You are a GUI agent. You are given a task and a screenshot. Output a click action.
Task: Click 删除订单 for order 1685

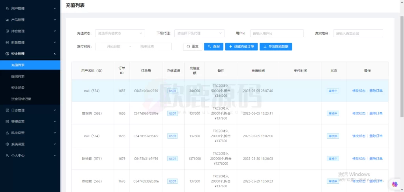point(376,136)
